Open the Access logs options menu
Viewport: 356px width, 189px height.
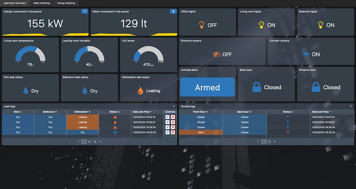351,106
